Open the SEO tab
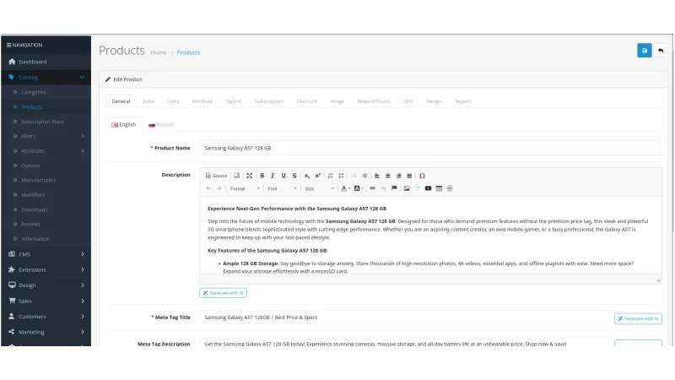Image resolution: width=675 pixels, height=380 pixels. [408, 101]
